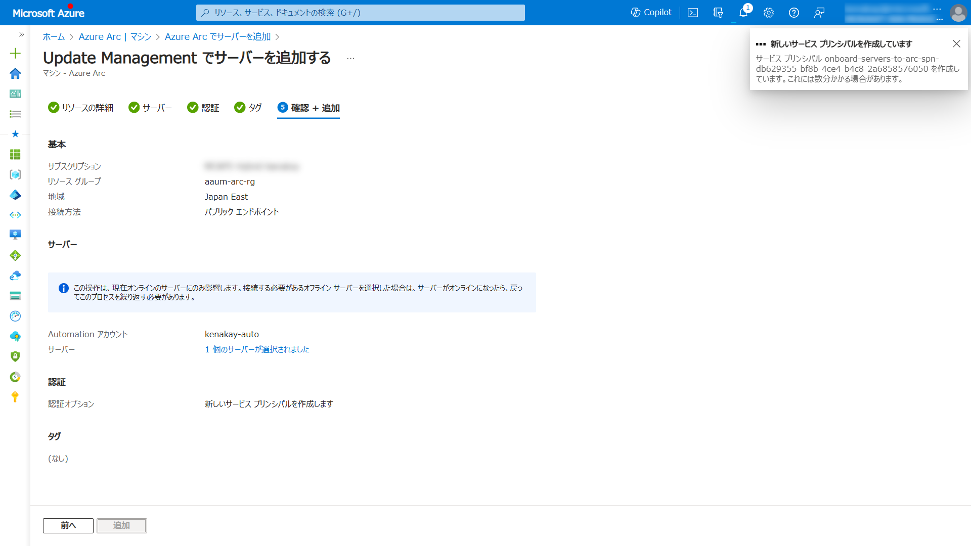Open the Home icon in sidebar
The image size is (971, 546).
click(x=15, y=73)
